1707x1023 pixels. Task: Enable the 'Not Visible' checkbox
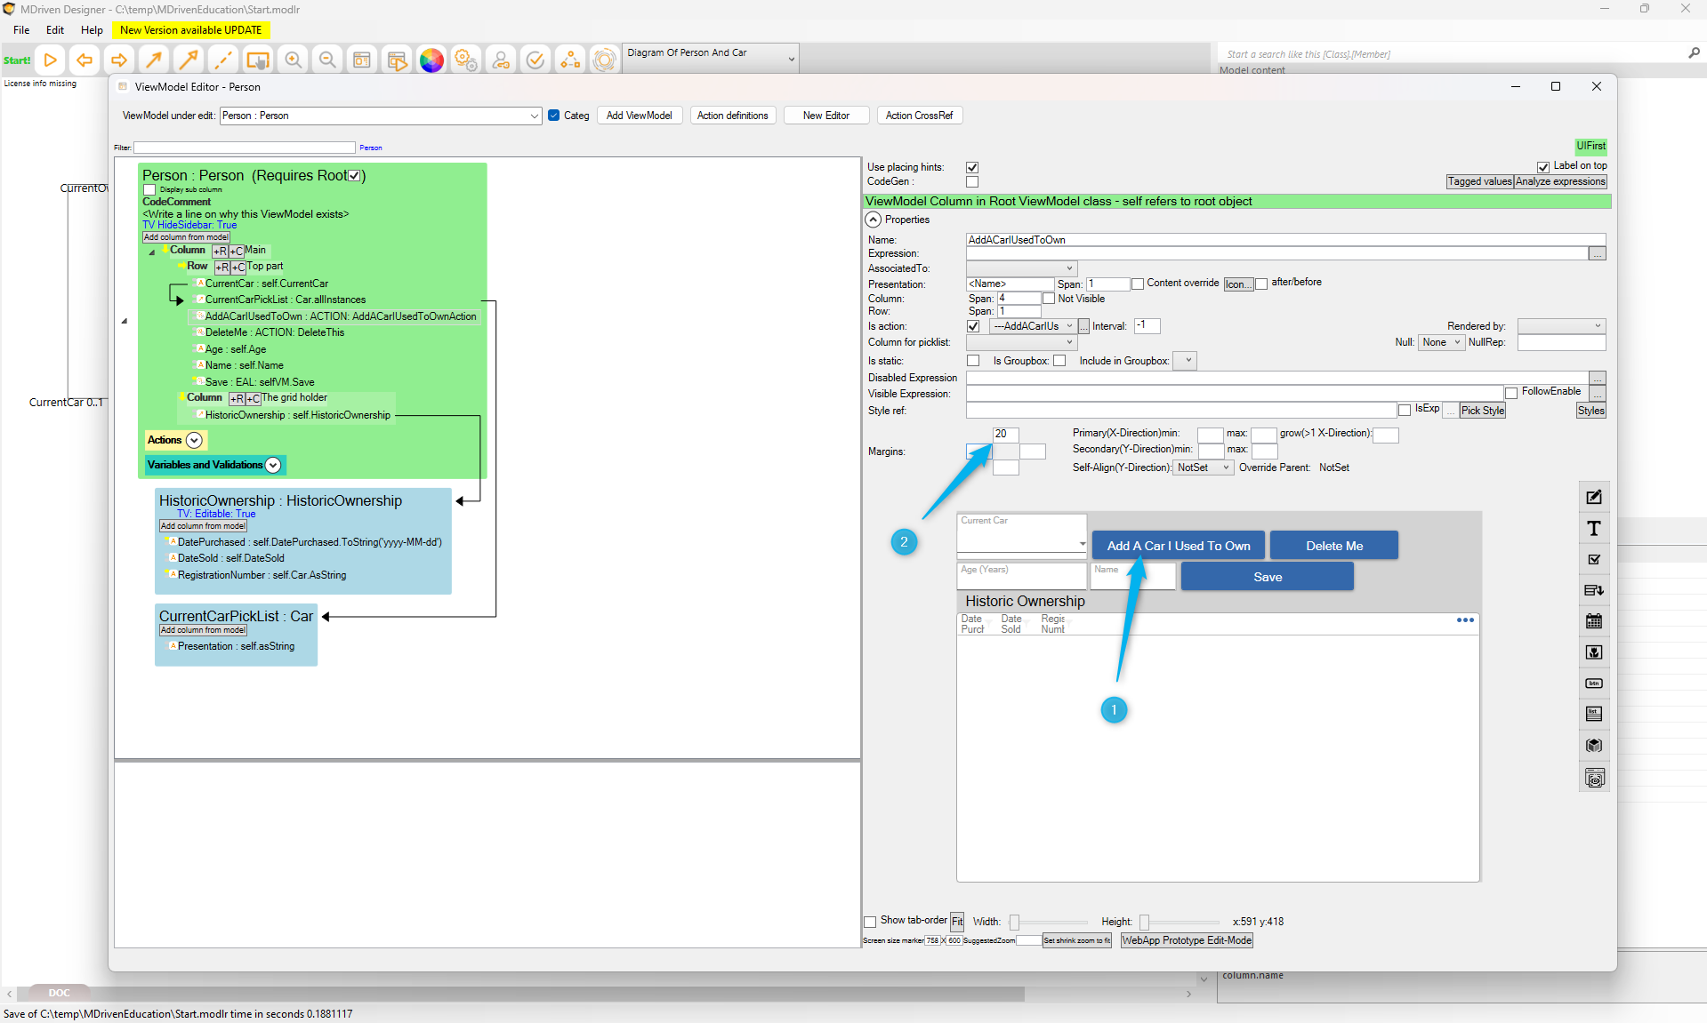click(x=1049, y=299)
